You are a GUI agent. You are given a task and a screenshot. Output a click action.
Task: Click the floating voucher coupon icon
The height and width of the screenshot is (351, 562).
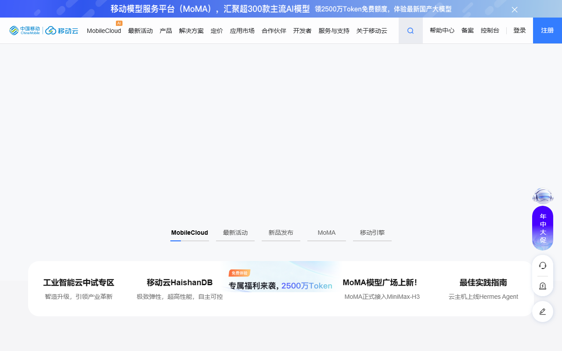tap(543, 286)
